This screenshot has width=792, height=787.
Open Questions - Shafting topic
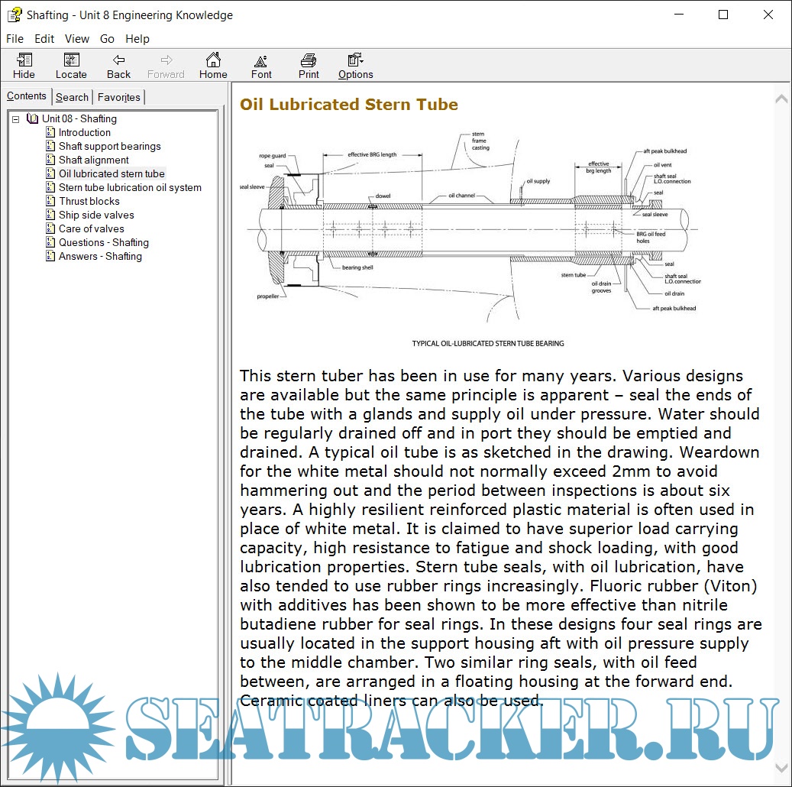(x=104, y=242)
